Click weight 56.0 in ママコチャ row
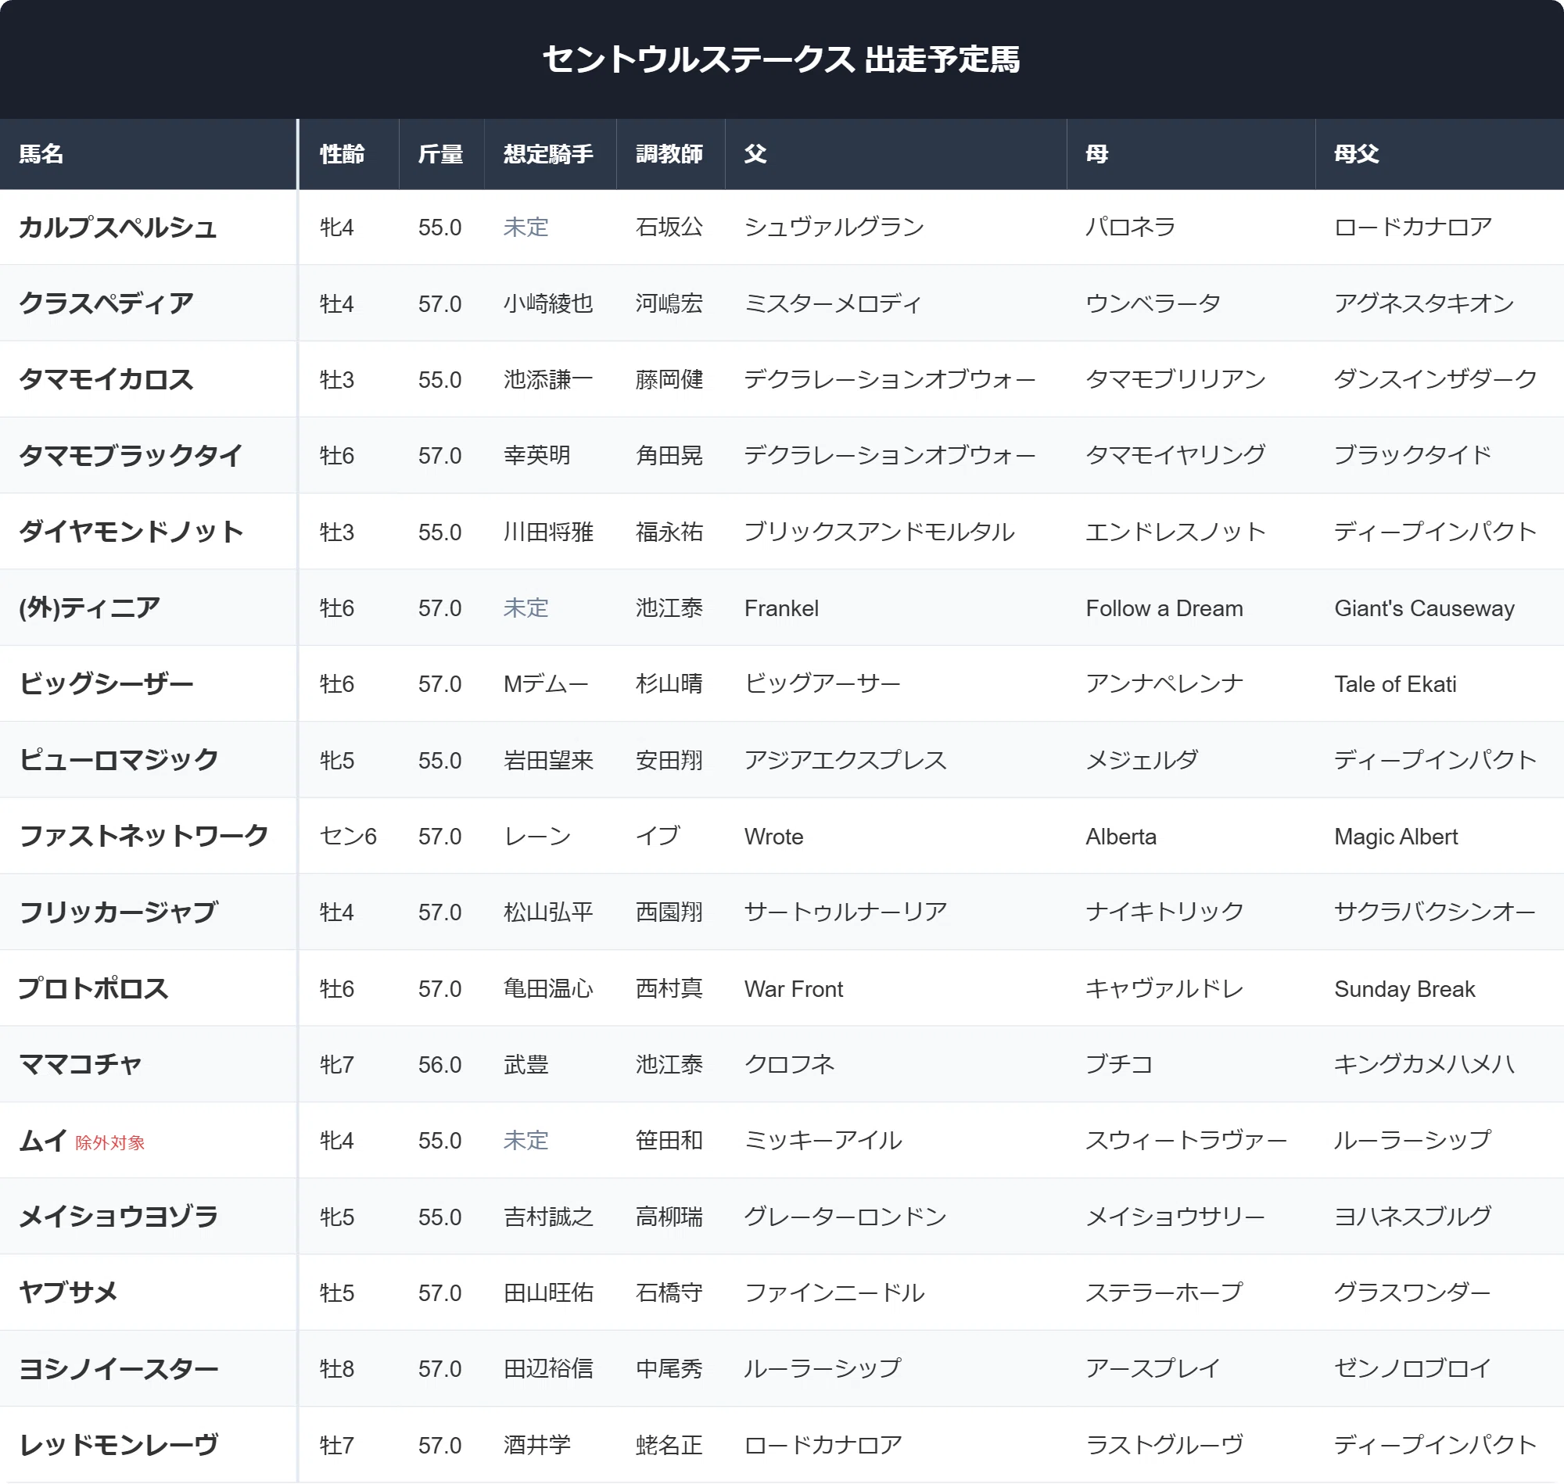 439,1065
